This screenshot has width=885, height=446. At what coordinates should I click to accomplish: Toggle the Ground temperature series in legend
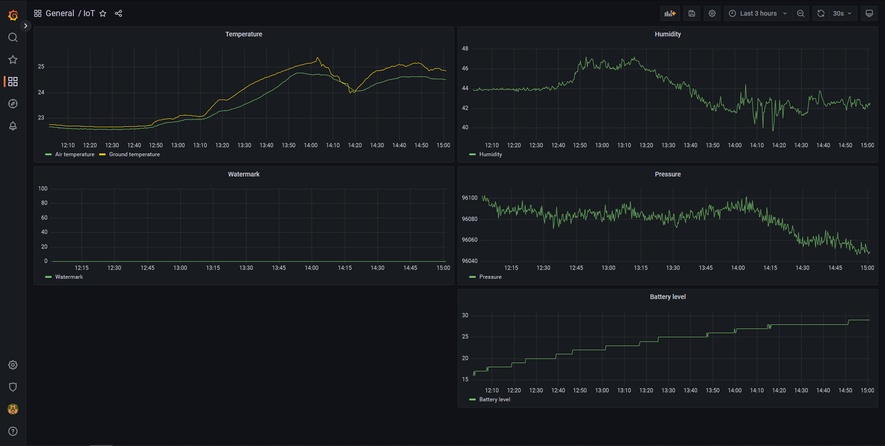135,154
